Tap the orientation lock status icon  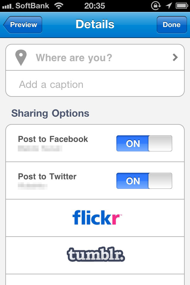(156, 6)
